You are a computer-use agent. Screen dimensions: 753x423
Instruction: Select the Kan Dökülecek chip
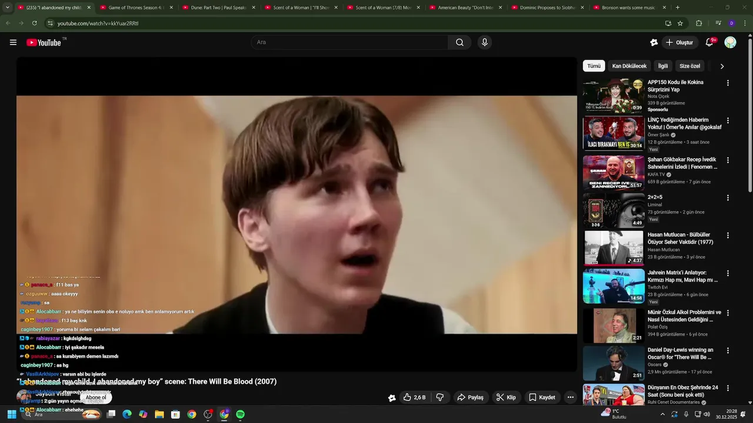point(629,66)
